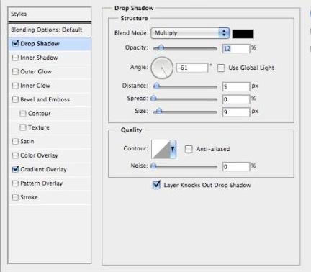Image resolution: width=311 pixels, height=272 pixels.
Task: Enable the Contour sub-option checkbox
Action: point(23,114)
